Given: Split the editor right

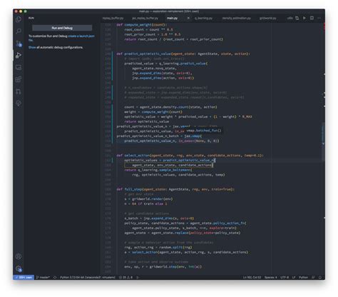Looking at the screenshot, I should pyautogui.click(x=312, y=18).
